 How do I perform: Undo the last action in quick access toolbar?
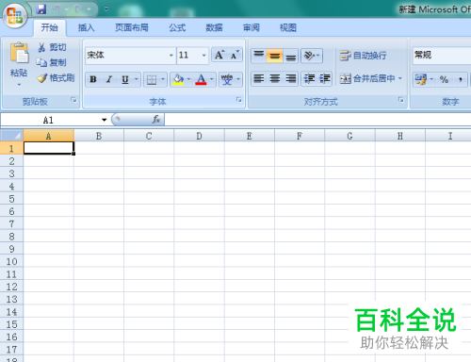(57, 9)
